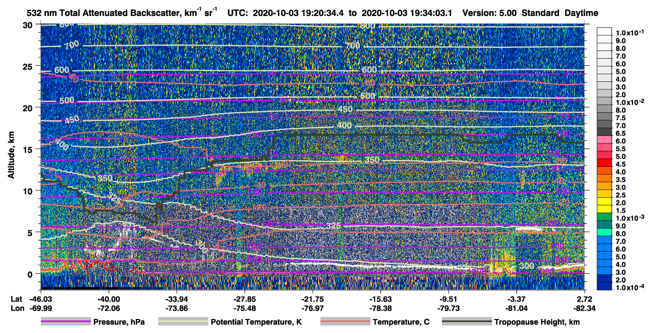Click the altitude tick label 10
The image size is (649, 333).
(x=28, y=191)
